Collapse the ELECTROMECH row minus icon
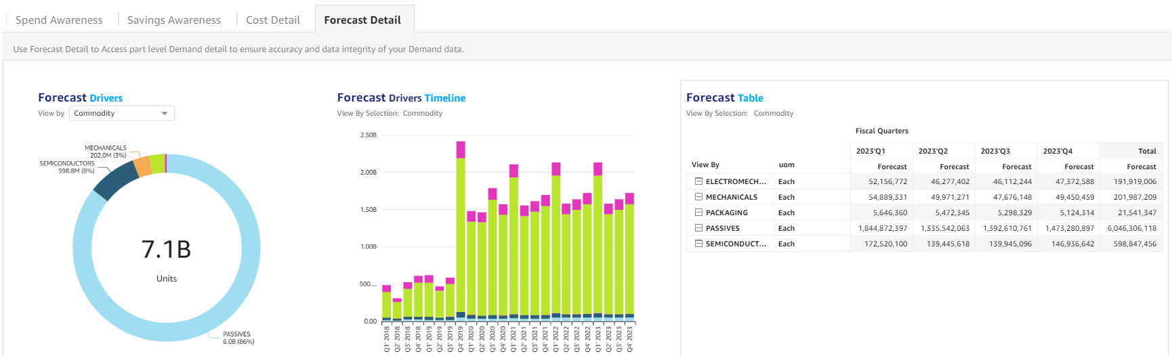Image resolution: width=1172 pixels, height=356 pixels. point(698,181)
